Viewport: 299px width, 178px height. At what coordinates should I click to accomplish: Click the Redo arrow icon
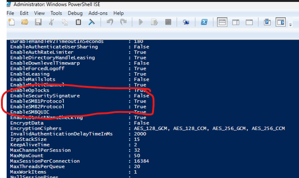[x=123, y=22]
